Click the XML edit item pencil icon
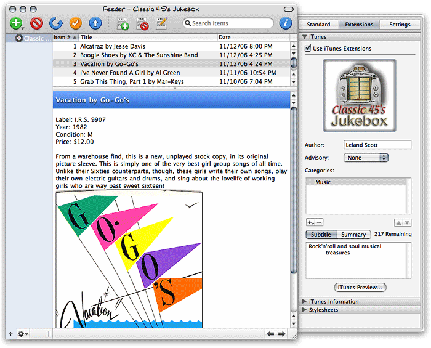This screenshot has width=431, height=348. click(161, 23)
